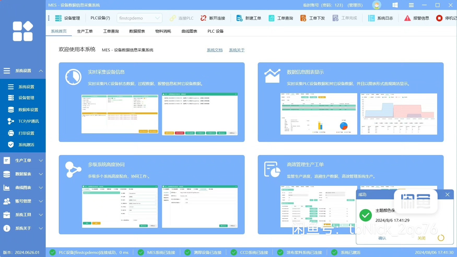This screenshot has height=257, width=457.
Task: Open the 系统文档 link
Action: pos(214,50)
